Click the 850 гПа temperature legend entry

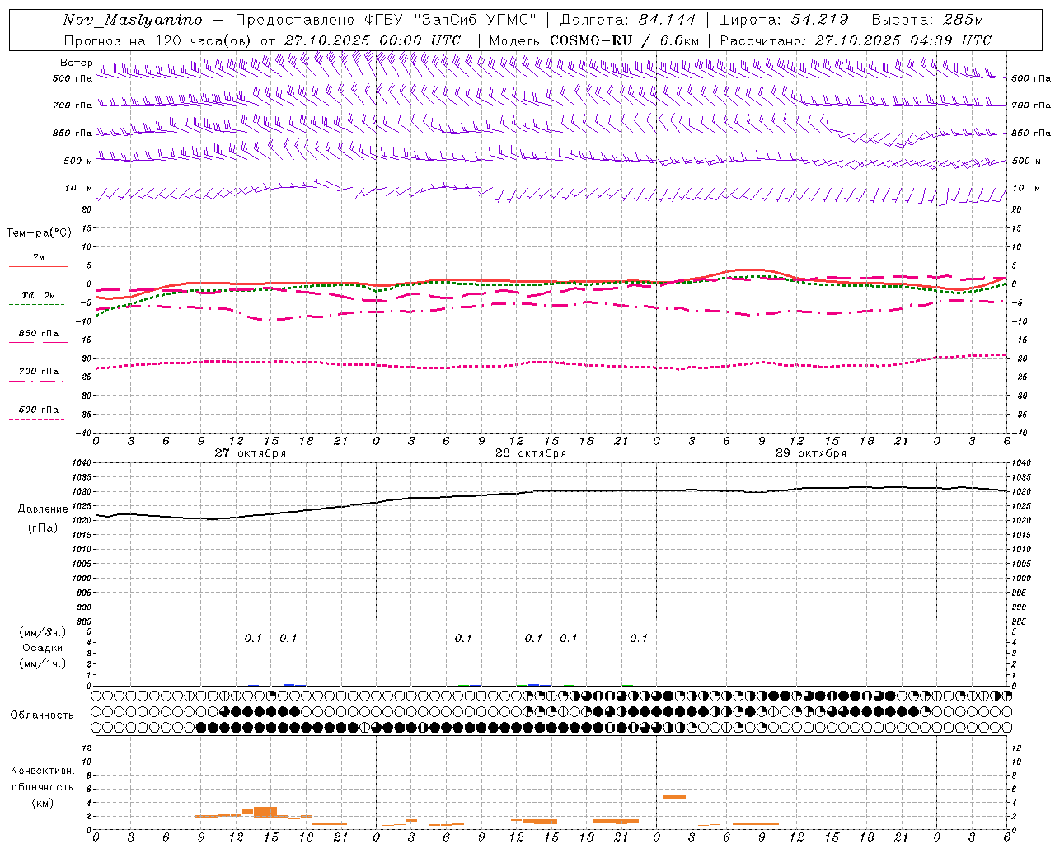coord(38,334)
